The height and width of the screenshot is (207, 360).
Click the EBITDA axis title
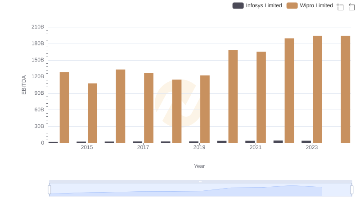(x=24, y=85)
